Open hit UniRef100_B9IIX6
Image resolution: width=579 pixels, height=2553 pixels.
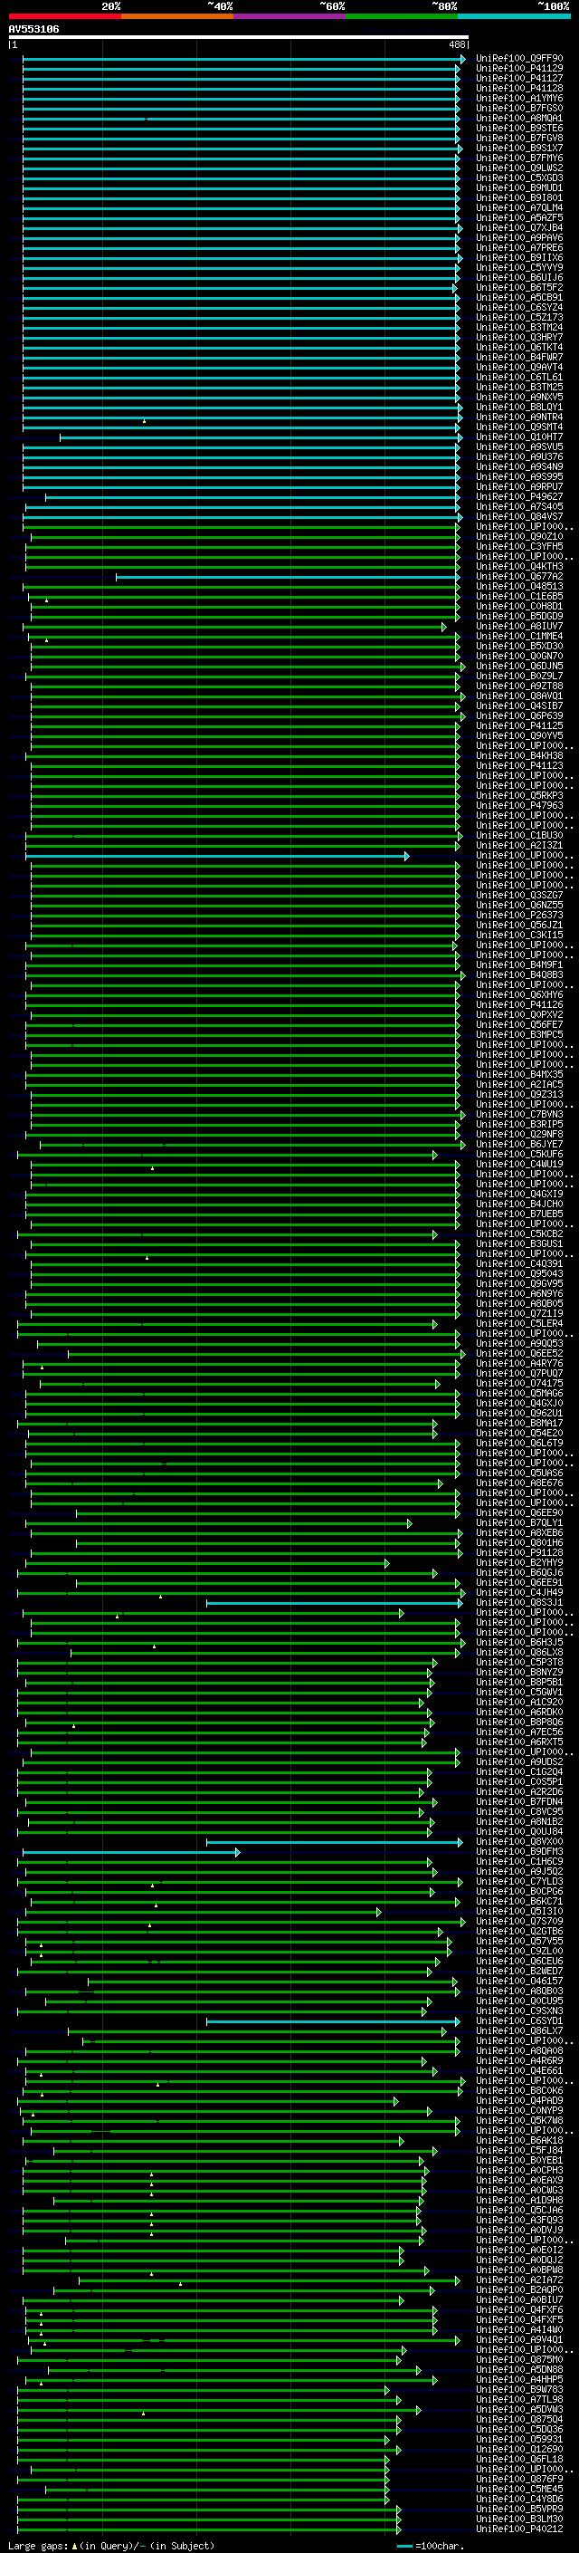click(x=519, y=258)
